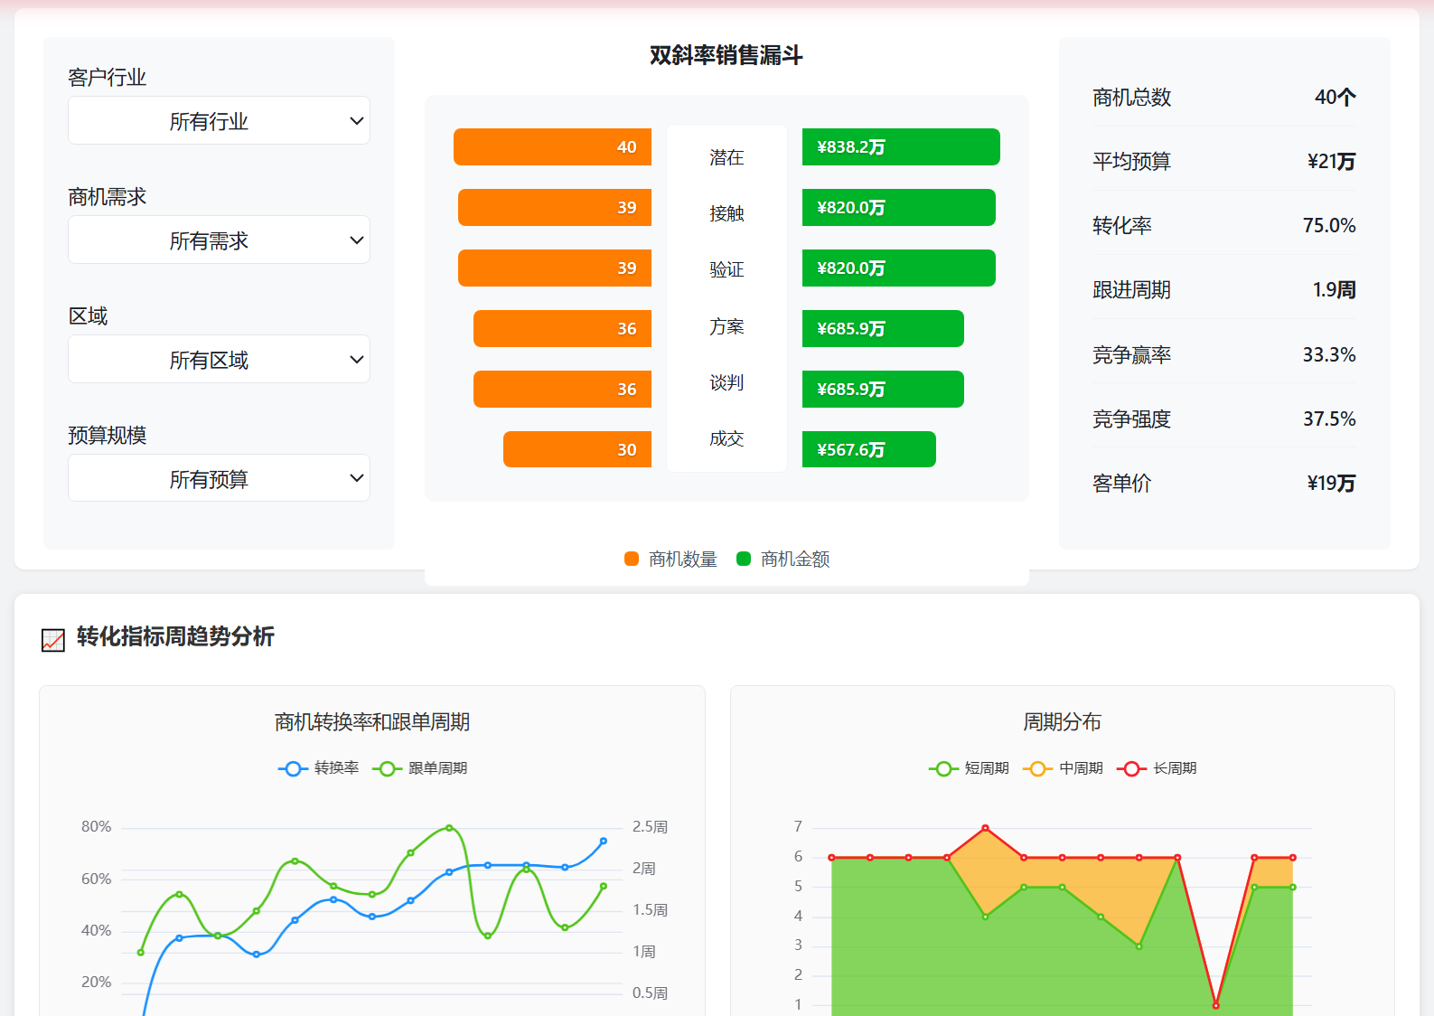Click the 方案 stage label
Viewport: 1434px width, 1016px height.
[726, 326]
